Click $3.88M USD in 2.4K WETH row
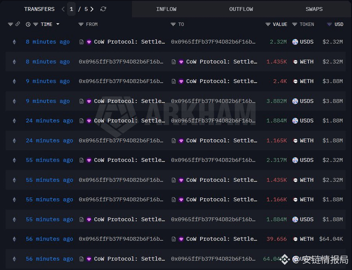 pyautogui.click(x=333, y=81)
